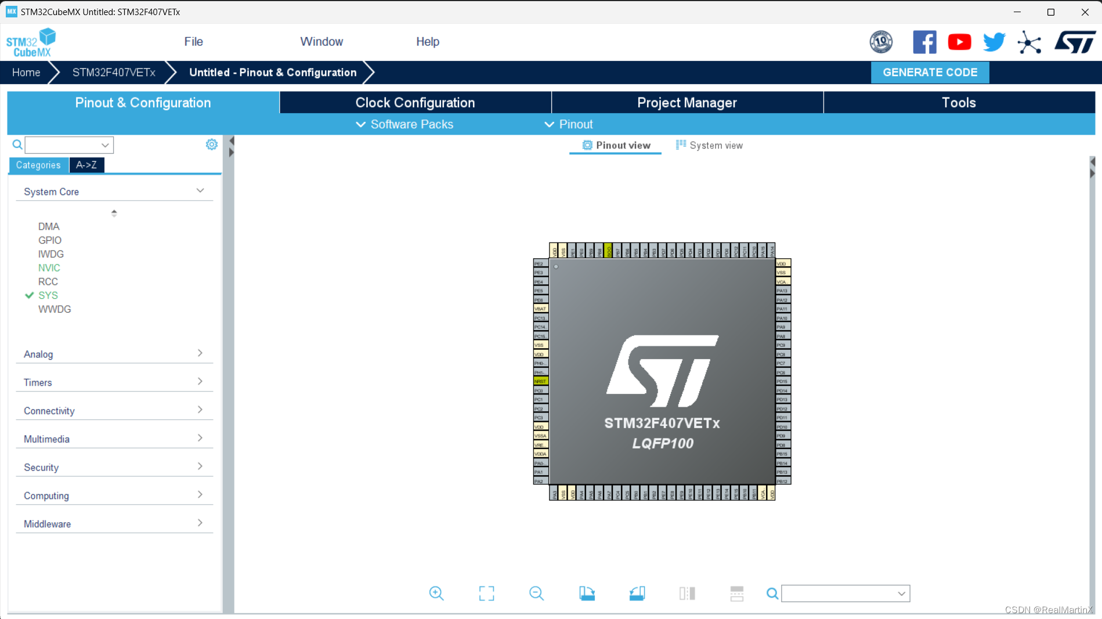Open the ST Twitter icon
Viewport: 1102px width, 619px height.
click(994, 42)
